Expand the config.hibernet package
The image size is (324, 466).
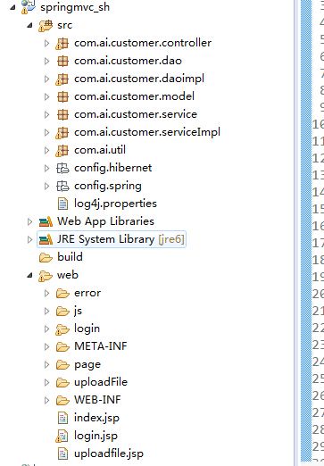(x=46, y=169)
